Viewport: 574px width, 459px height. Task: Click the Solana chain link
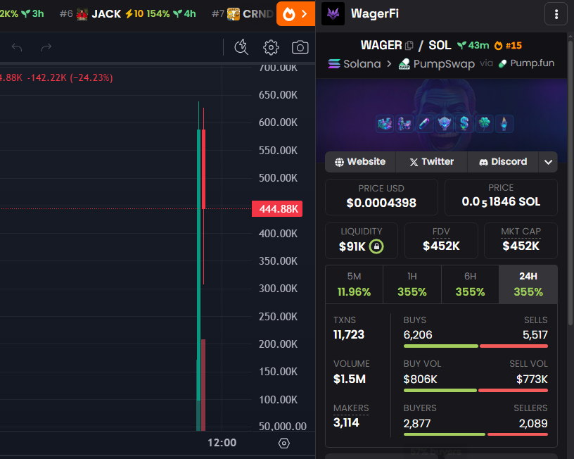354,64
